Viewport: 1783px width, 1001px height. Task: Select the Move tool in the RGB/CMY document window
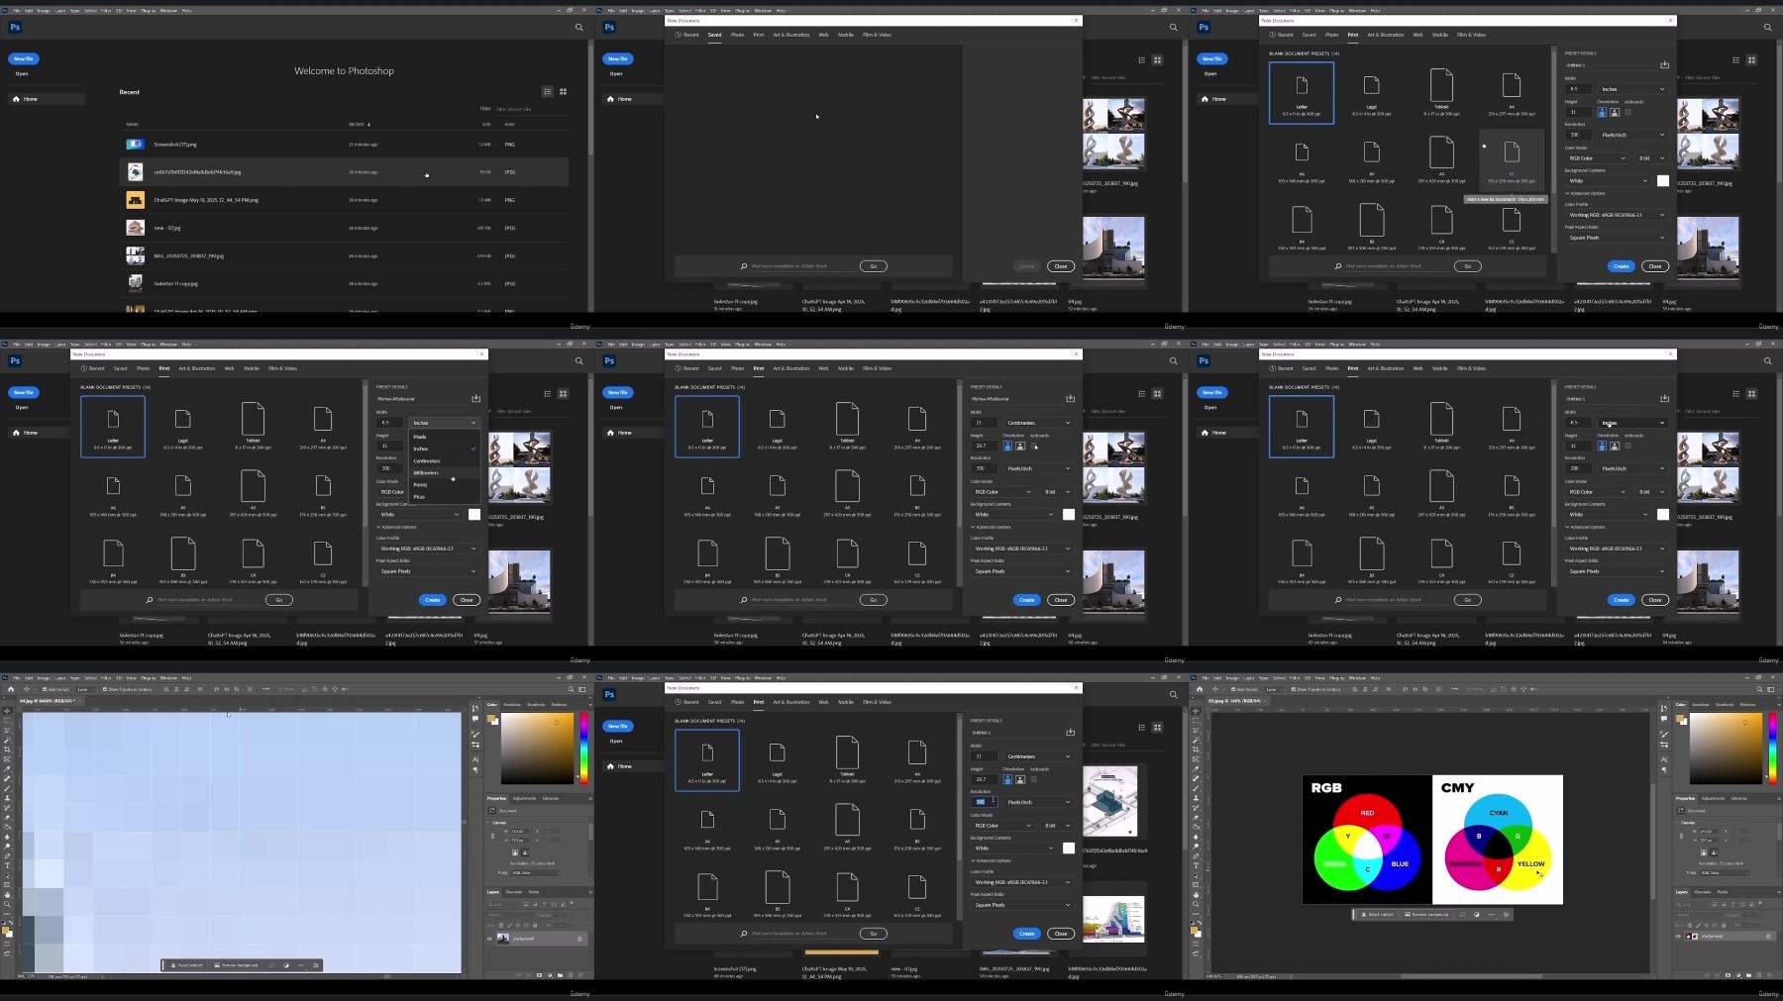click(1196, 710)
